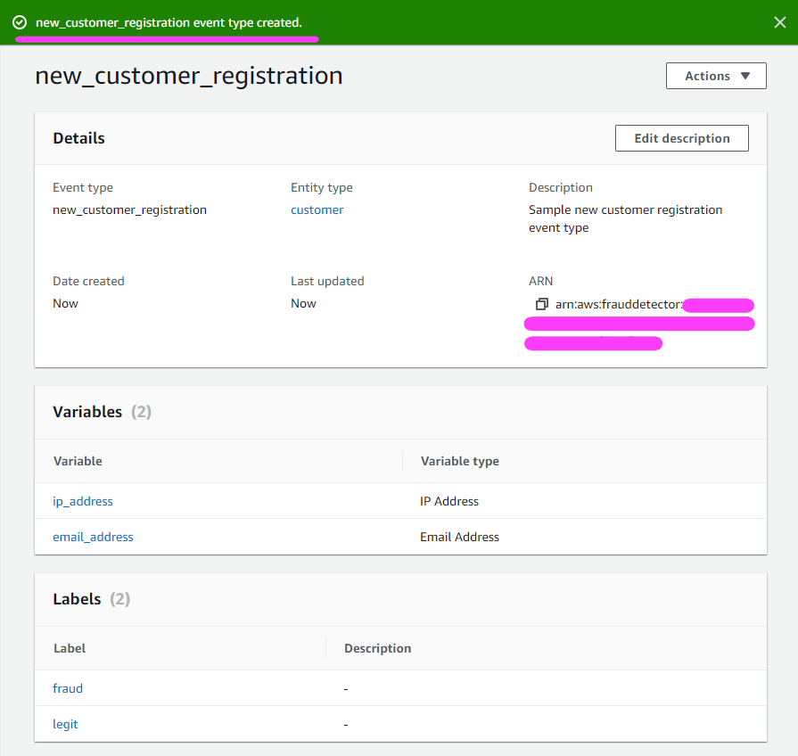The width and height of the screenshot is (798, 756).
Task: Click the Variable column header
Action: [x=78, y=462]
